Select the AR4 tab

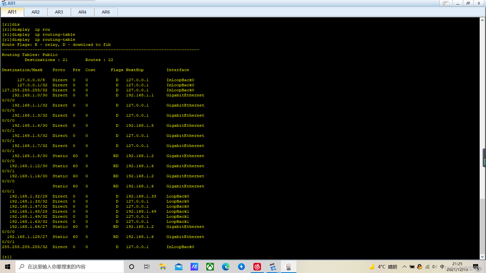pyautogui.click(x=82, y=12)
